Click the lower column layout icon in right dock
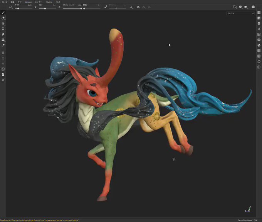262x222 pixels. [259, 56]
